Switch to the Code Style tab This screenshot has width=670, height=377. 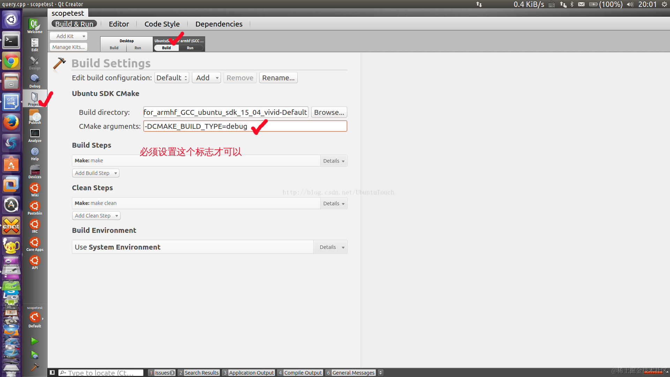coord(162,24)
